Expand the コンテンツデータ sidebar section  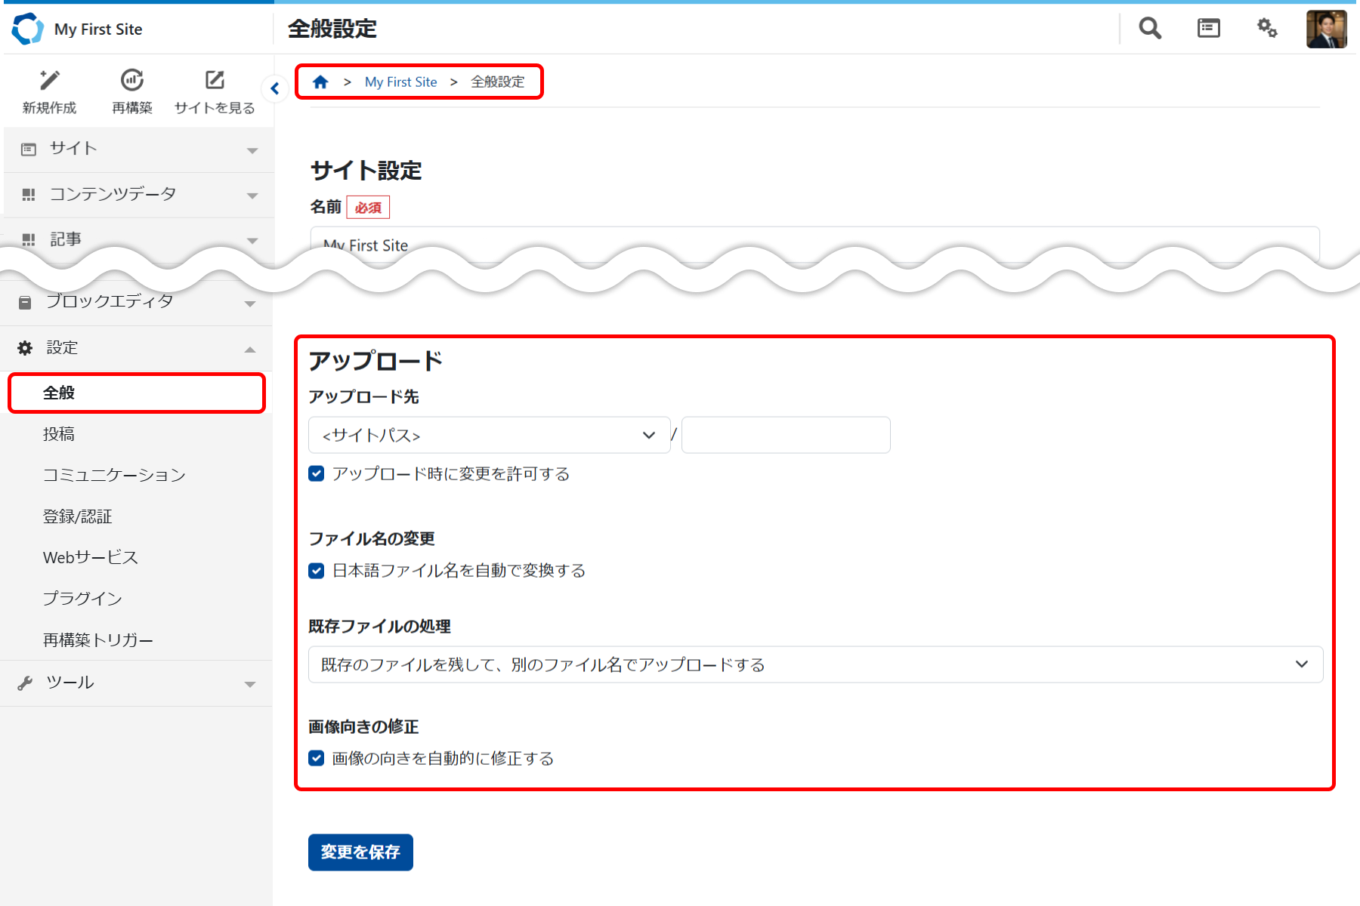pyautogui.click(x=138, y=195)
